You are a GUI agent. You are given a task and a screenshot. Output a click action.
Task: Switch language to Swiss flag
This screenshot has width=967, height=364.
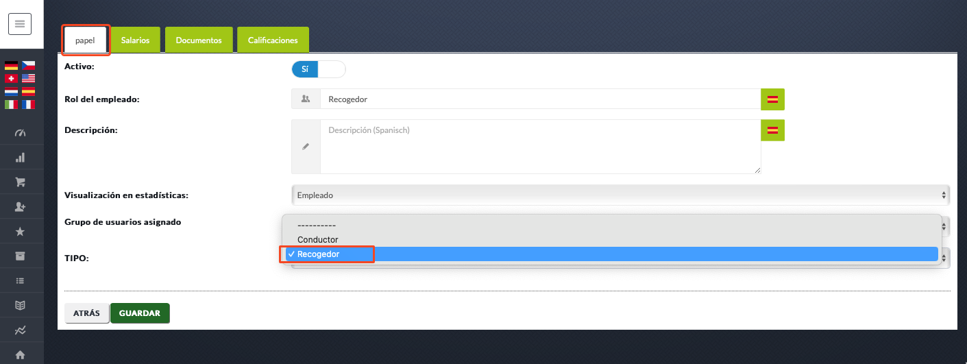(12, 79)
